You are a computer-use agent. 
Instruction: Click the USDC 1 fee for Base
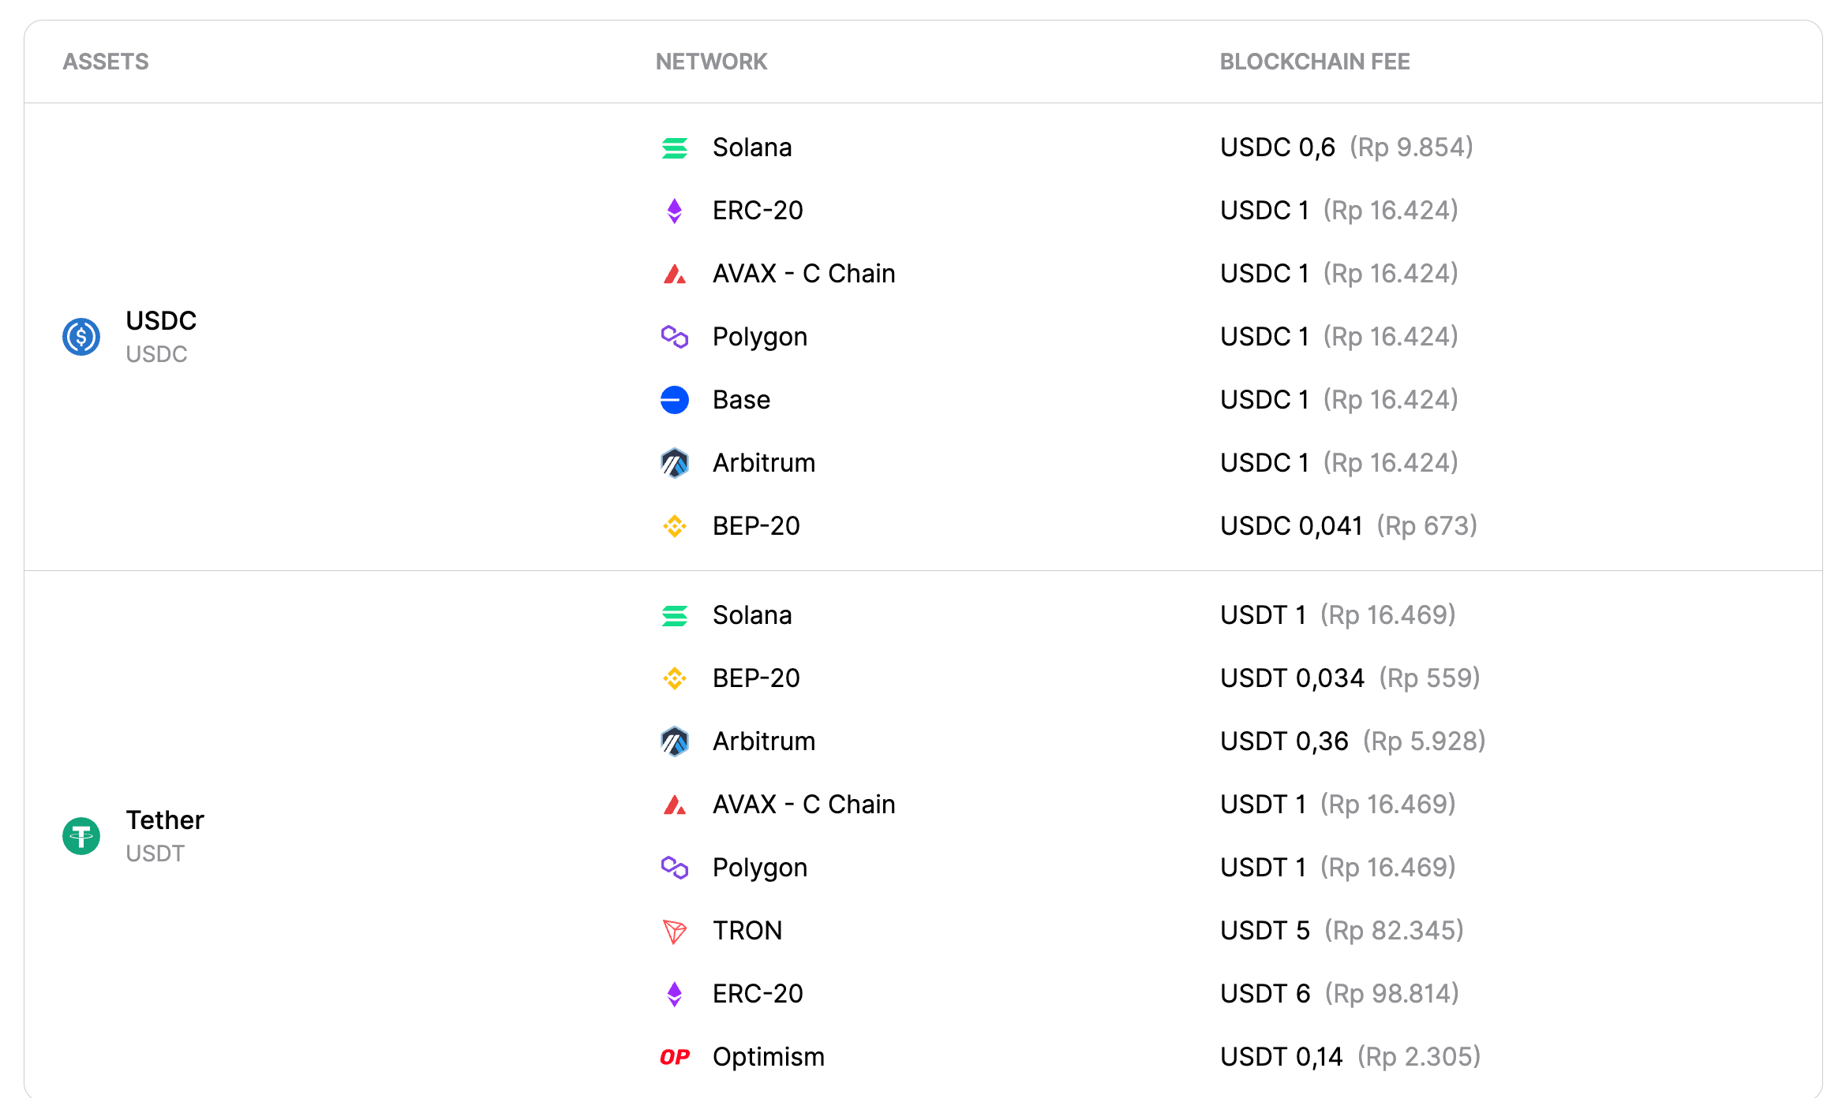[1264, 400]
